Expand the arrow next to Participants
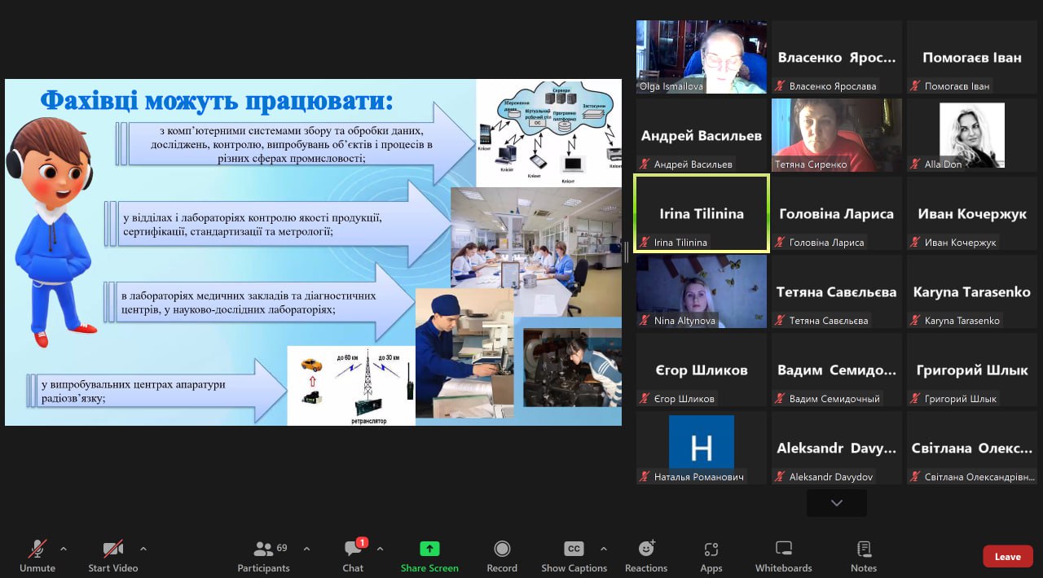 [x=306, y=549]
